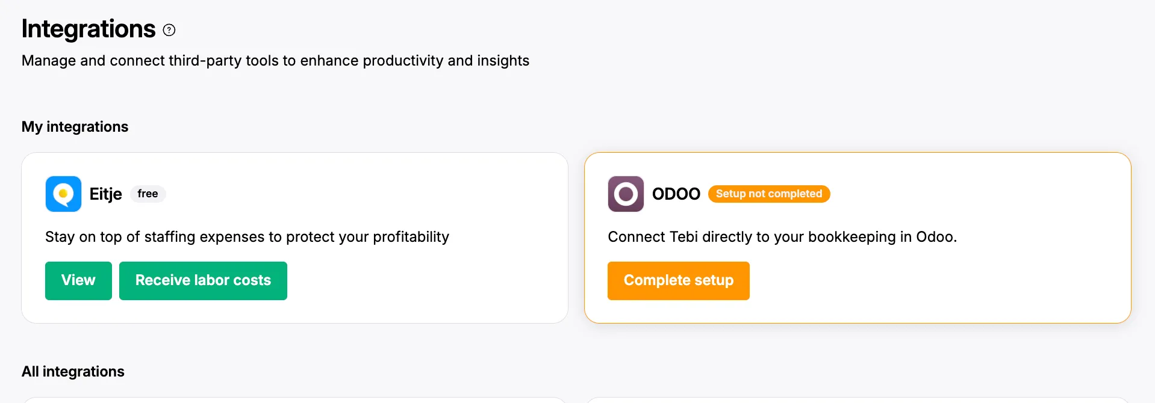Image resolution: width=1155 pixels, height=403 pixels.
Task: Select the Eitje integration name
Action: 105,194
